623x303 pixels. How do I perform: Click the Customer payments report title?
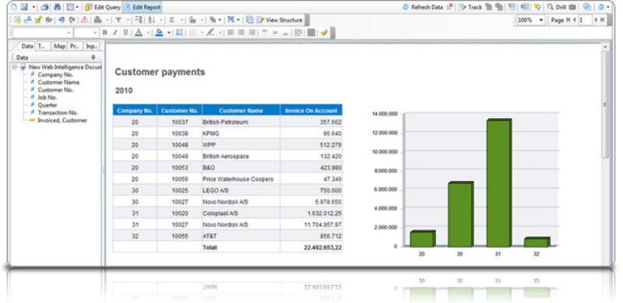coord(160,72)
